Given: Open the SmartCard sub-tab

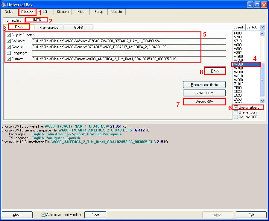Looking at the screenshot, I should (x=14, y=20).
